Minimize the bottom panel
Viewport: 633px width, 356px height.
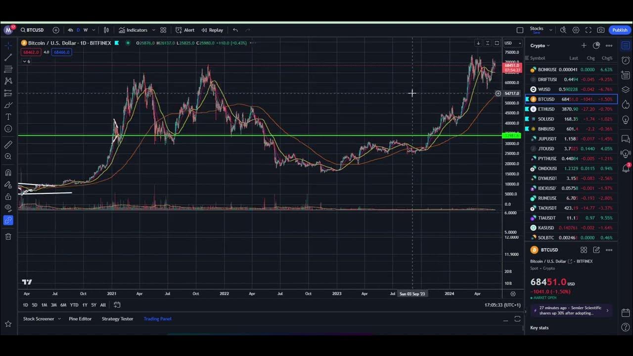505,320
